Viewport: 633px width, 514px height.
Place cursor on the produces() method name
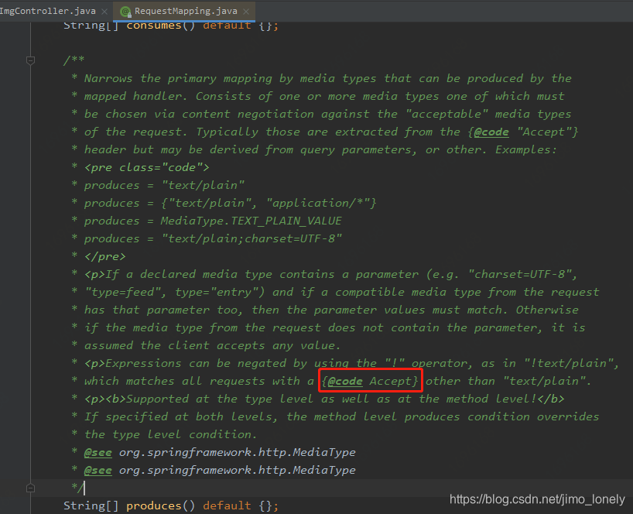154,505
